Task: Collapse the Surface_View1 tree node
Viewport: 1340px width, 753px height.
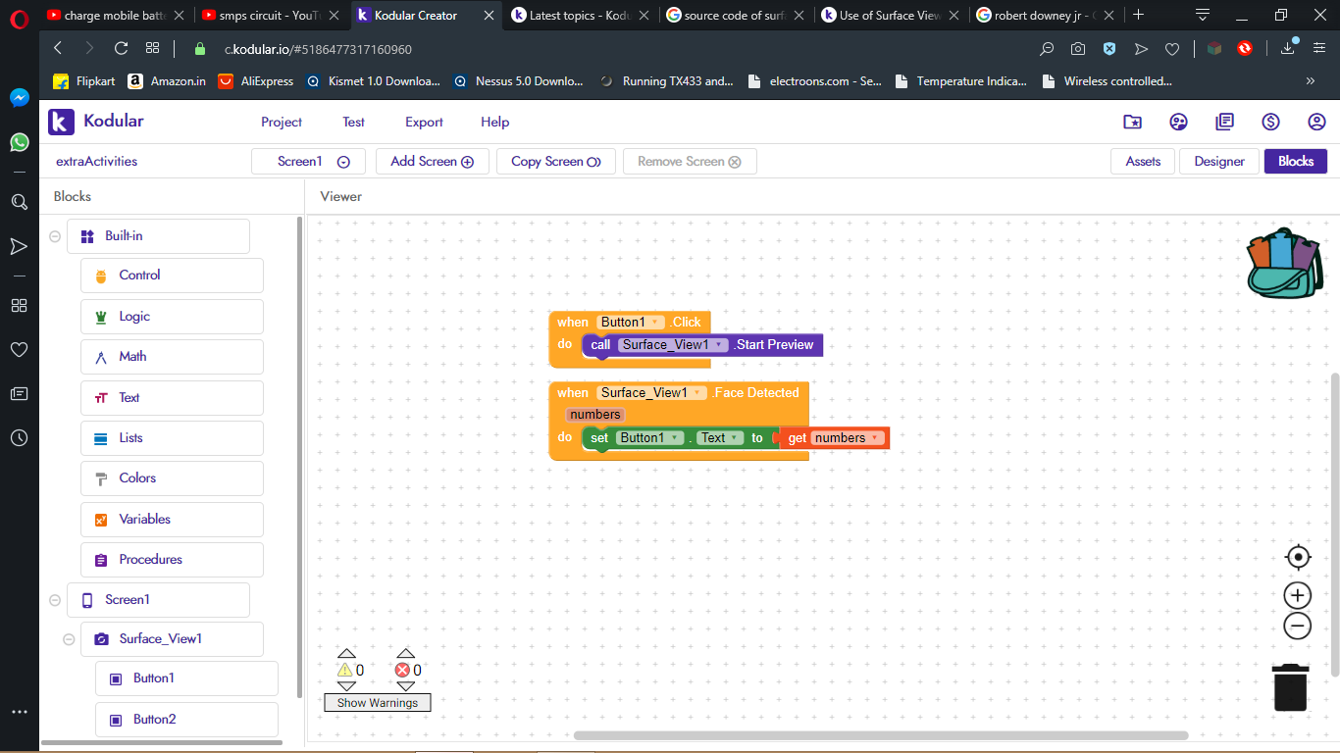Action: tap(69, 639)
